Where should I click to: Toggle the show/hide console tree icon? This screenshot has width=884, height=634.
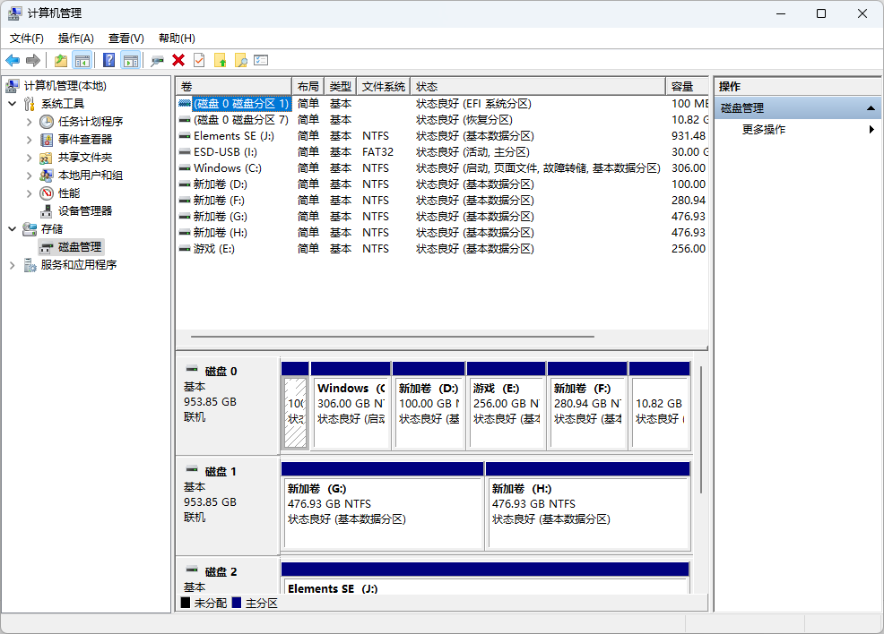click(x=82, y=60)
